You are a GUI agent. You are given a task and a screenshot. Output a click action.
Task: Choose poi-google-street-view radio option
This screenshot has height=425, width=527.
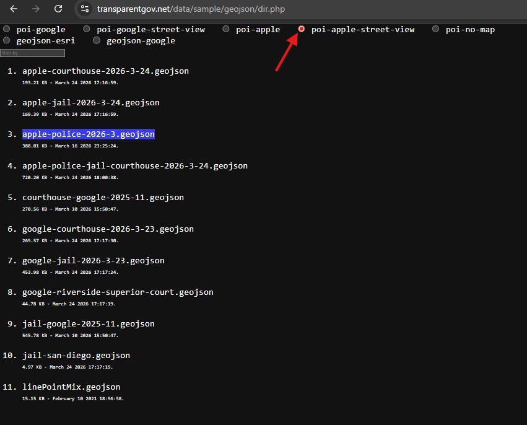point(87,29)
